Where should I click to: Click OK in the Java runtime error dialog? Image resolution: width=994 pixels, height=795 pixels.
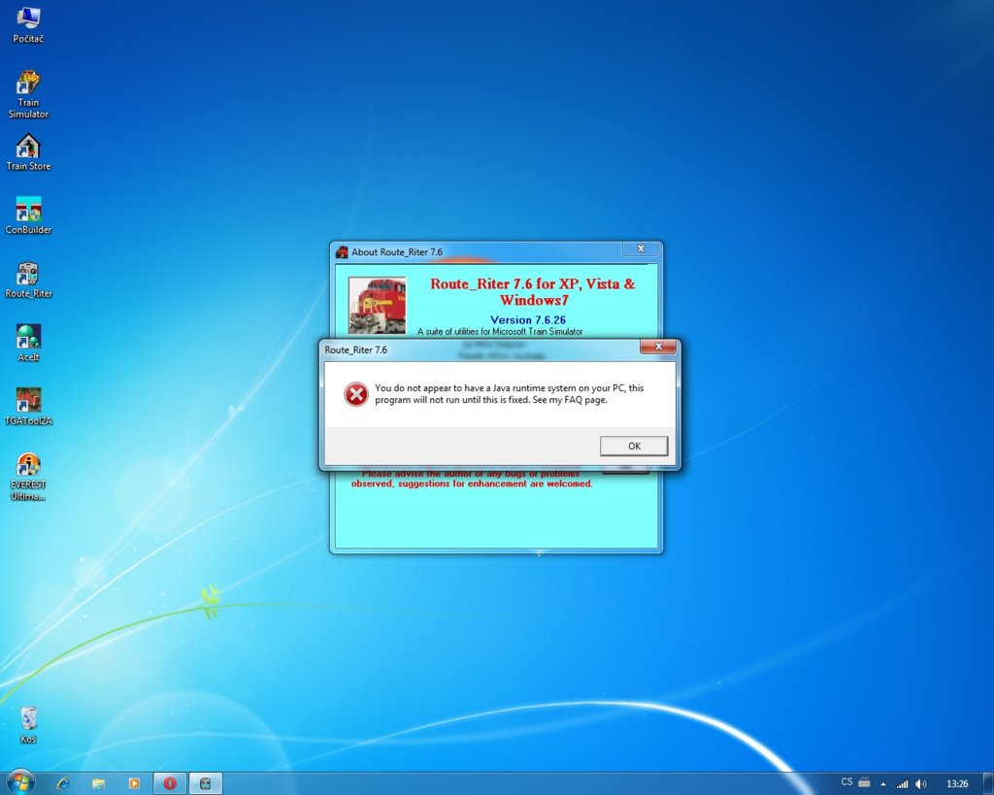[634, 447]
